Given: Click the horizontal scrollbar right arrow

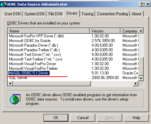Looking at the screenshot, I should pos(136,83).
